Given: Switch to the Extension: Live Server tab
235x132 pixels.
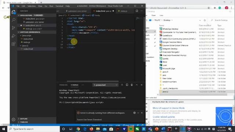Looking at the screenshot, I should (x=76, y=11).
